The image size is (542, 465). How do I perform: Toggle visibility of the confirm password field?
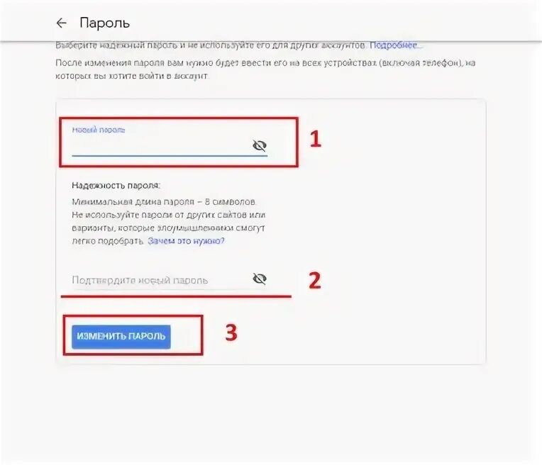[x=259, y=279]
